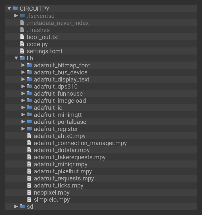
Task: Click the code.py file icon
Action: point(22,44)
